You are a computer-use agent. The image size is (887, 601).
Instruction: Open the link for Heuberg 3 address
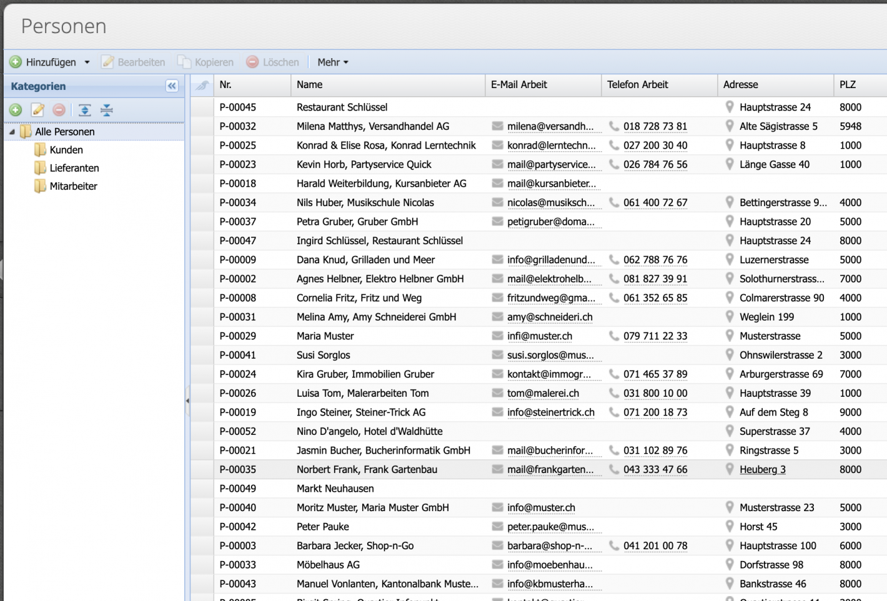click(763, 469)
